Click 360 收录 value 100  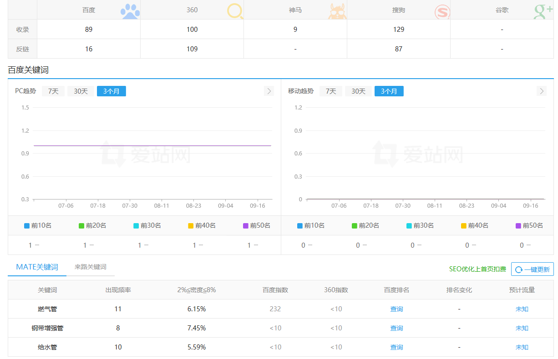(192, 30)
